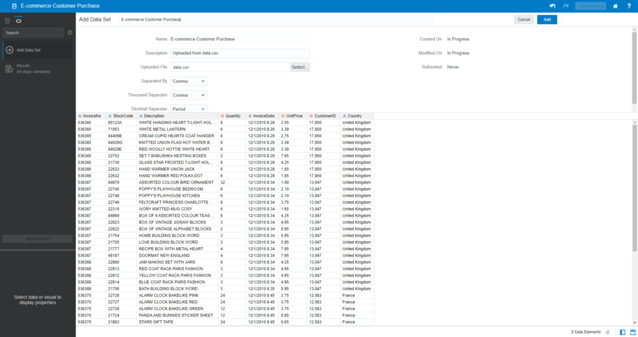Click the blue Add button
The height and width of the screenshot is (337, 638).
(547, 19)
